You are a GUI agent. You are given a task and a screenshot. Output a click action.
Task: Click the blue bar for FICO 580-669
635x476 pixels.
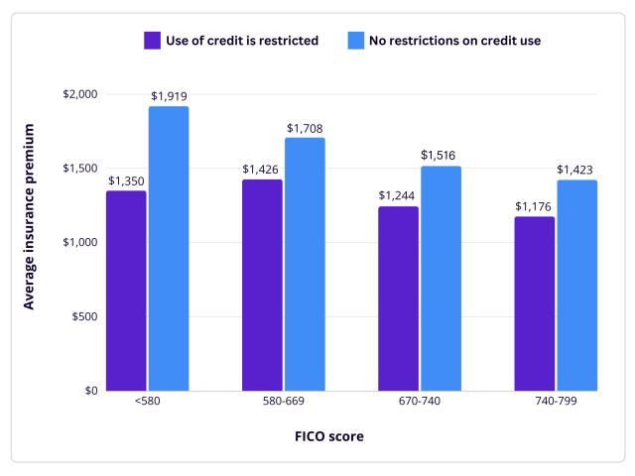click(305, 264)
